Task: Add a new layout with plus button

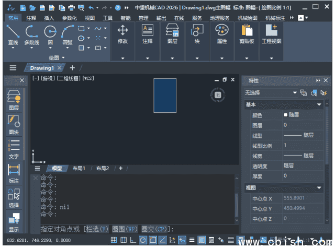Action: pyautogui.click(x=121, y=168)
